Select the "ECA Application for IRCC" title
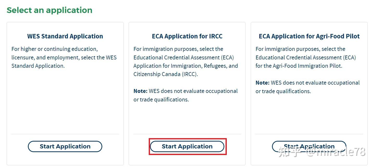The height and width of the screenshot is (167, 375). 187,36
